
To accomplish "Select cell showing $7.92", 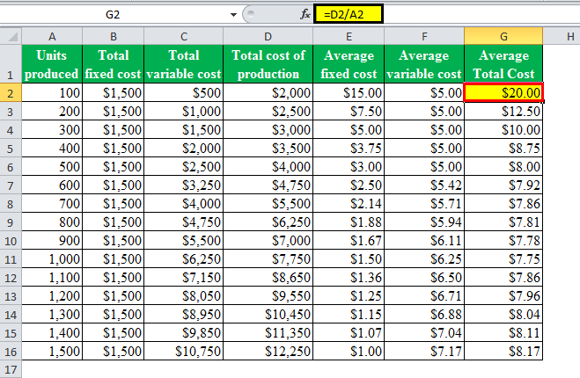I will (x=503, y=185).
